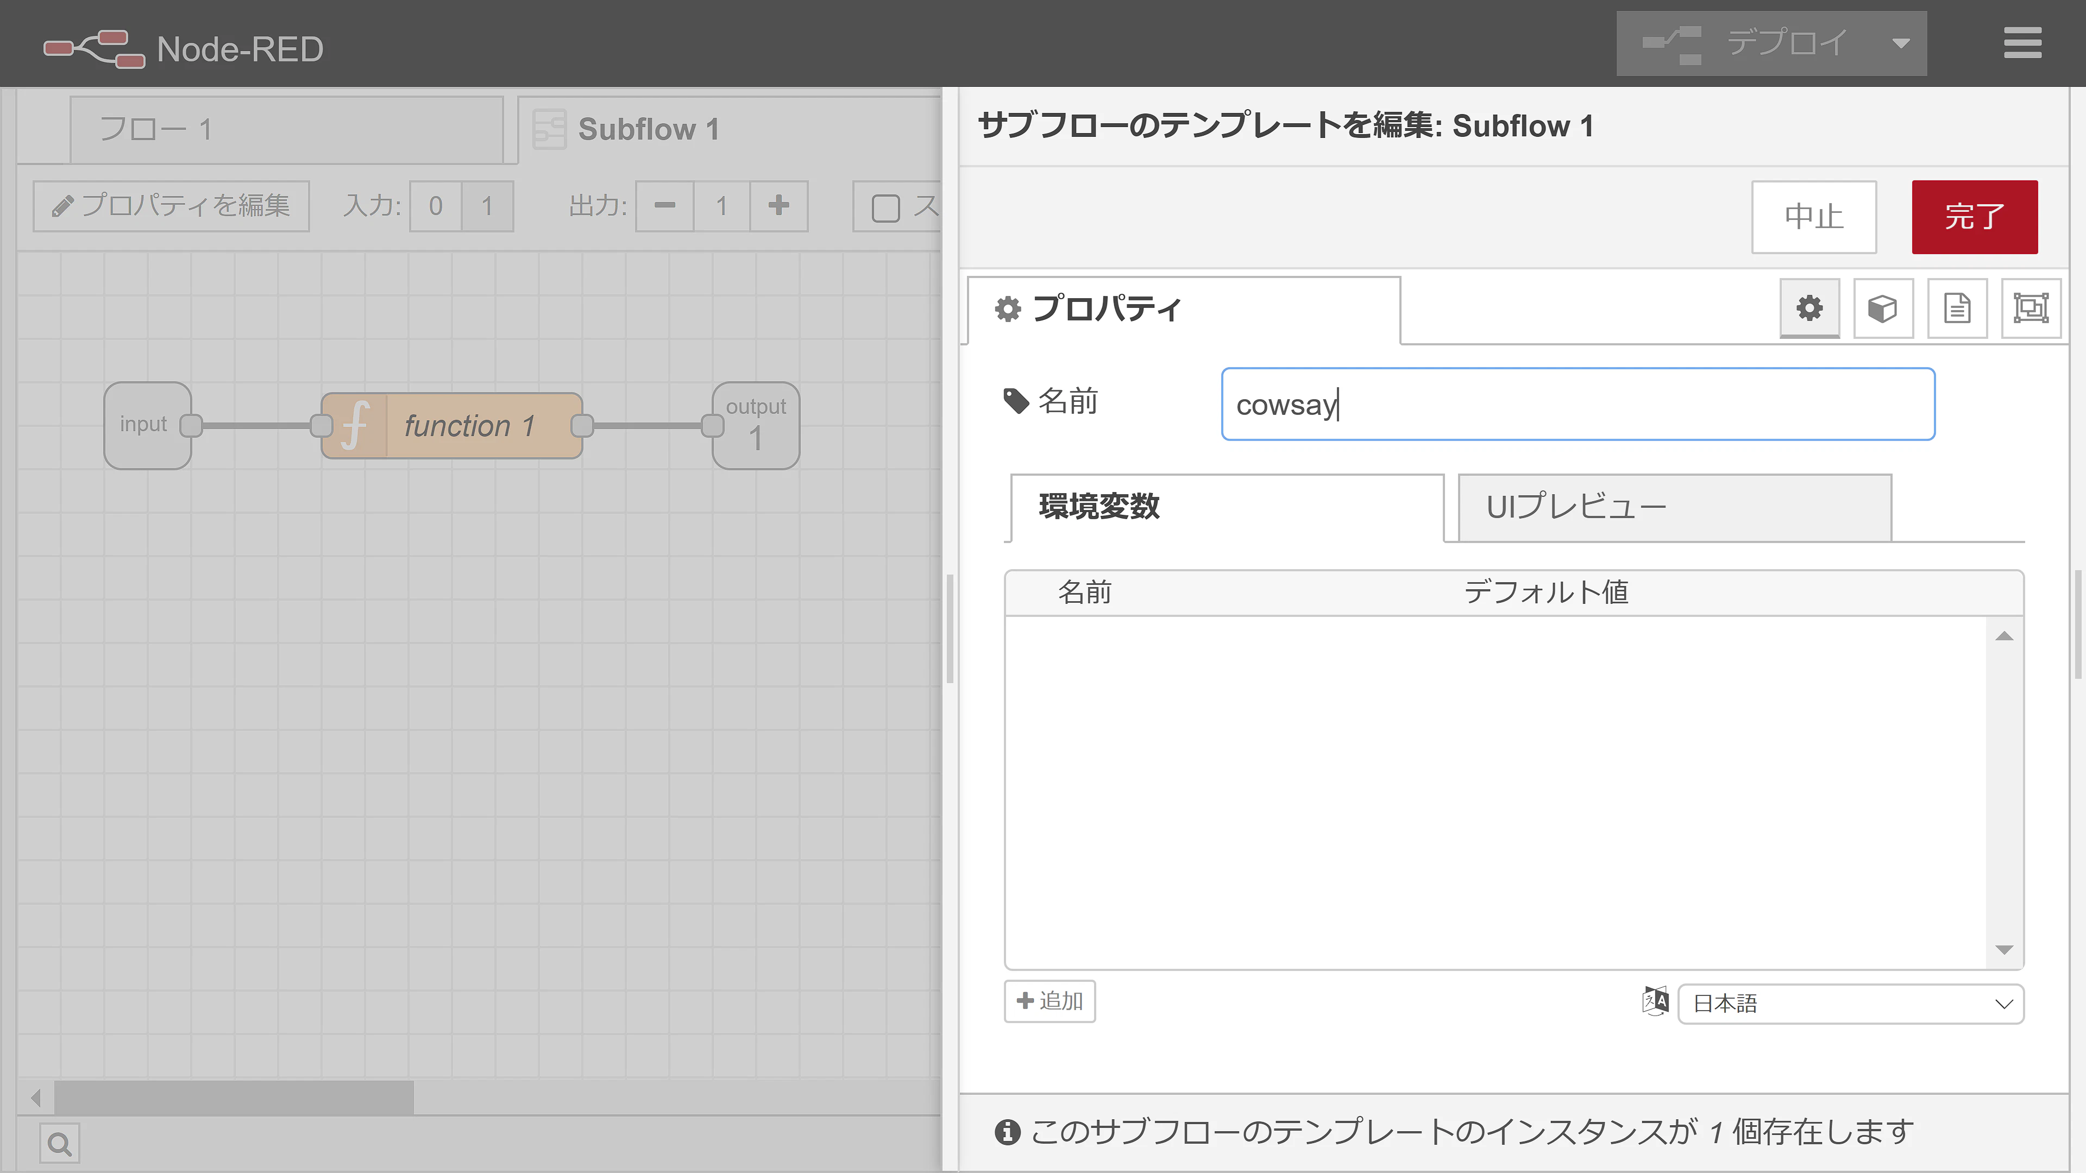Viewport: 2086px width, 1173px height.
Task: Switch to the Subflow 1 tab
Action: coord(729,130)
